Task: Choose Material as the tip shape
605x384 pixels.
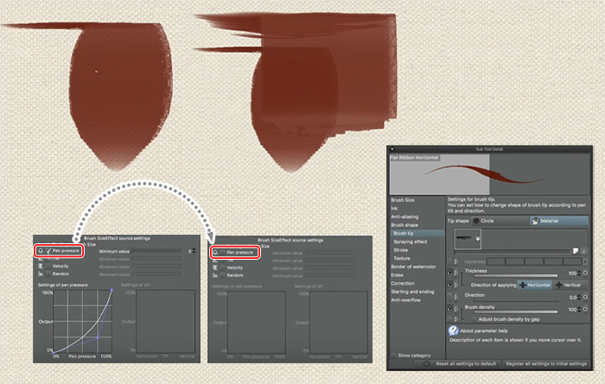Action: pos(547,221)
